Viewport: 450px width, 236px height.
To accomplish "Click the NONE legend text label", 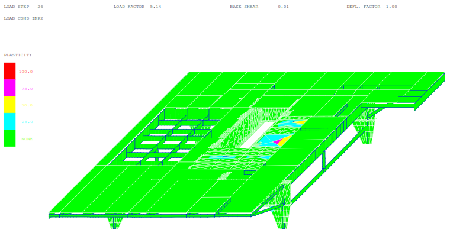I will click(x=27, y=139).
